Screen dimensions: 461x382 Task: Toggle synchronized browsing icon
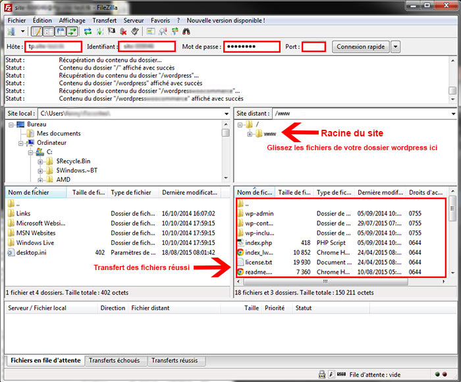click(175, 31)
